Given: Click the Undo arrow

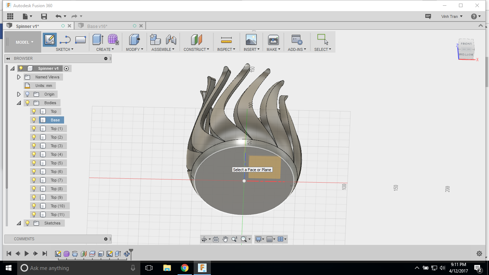Looking at the screenshot, I should click(x=58, y=16).
